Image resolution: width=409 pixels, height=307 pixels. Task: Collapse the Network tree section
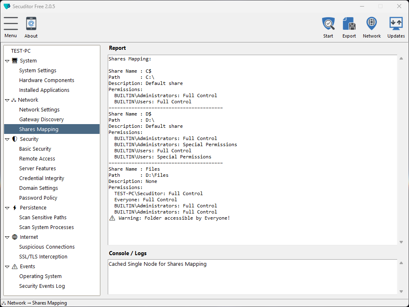point(7,100)
